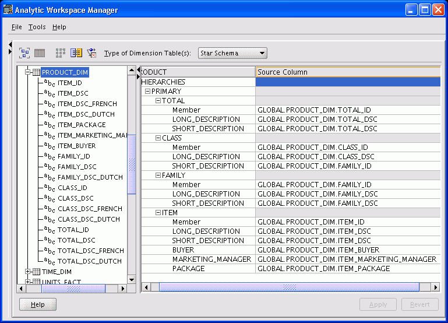Click the GLOBAL.PRODUCT_DIM.ITEM_BUYER source cell
The height and width of the screenshot is (323, 448).
point(348,250)
